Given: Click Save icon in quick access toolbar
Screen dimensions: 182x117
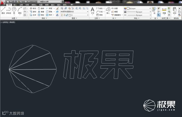Looking at the screenshot, I should (x=15, y=2).
